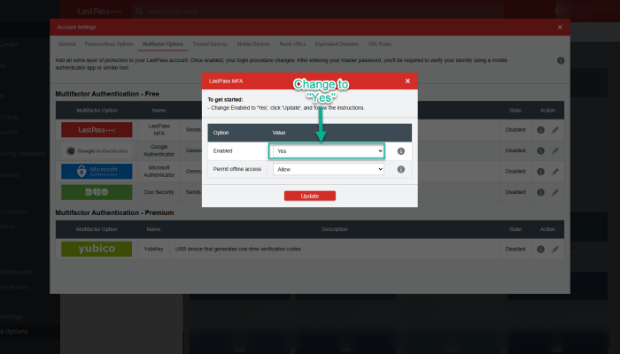Show info for YubiKey row
620x354 pixels.
click(x=541, y=250)
